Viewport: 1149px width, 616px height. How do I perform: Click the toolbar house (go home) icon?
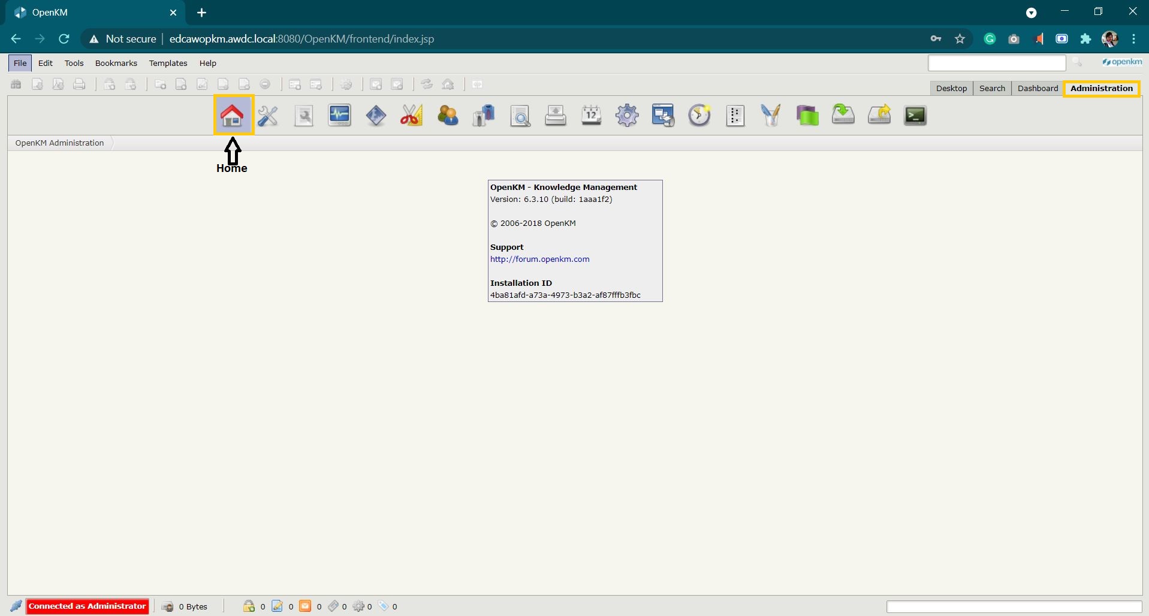(448, 84)
